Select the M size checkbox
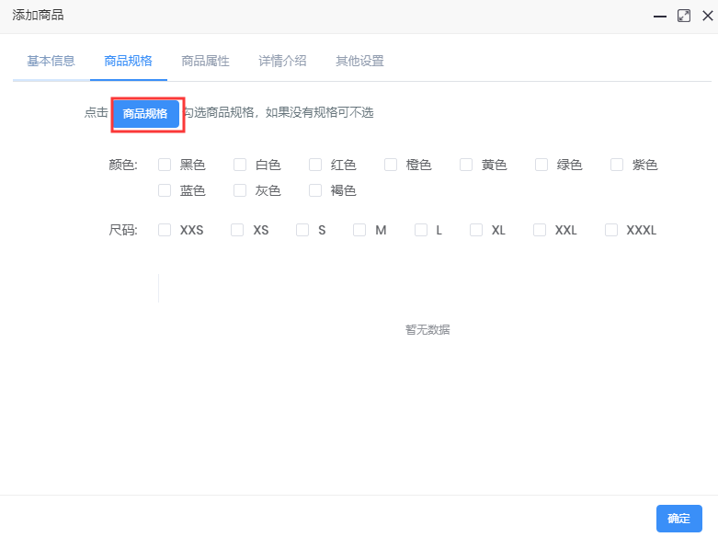Viewport: 718px width, 537px height. tap(359, 230)
